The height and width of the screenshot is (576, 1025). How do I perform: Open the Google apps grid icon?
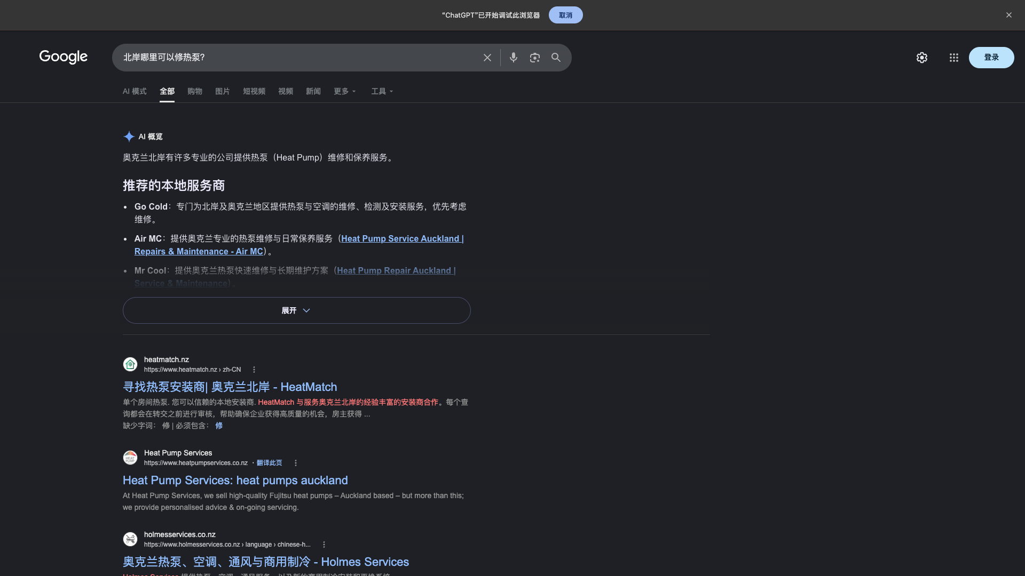click(x=953, y=58)
